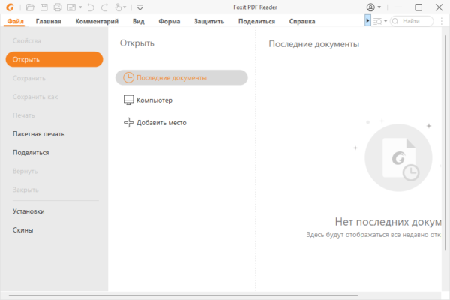Open the three-dot more options menu
450x300 pixels.
click(442, 21)
